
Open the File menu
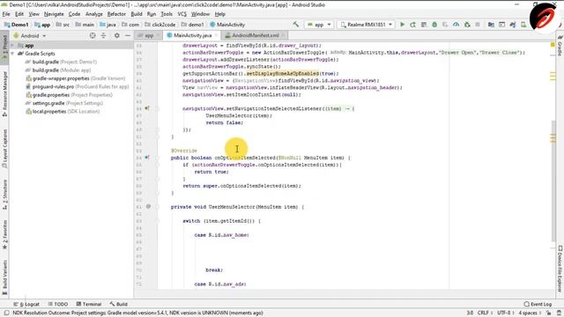(x=6, y=14)
